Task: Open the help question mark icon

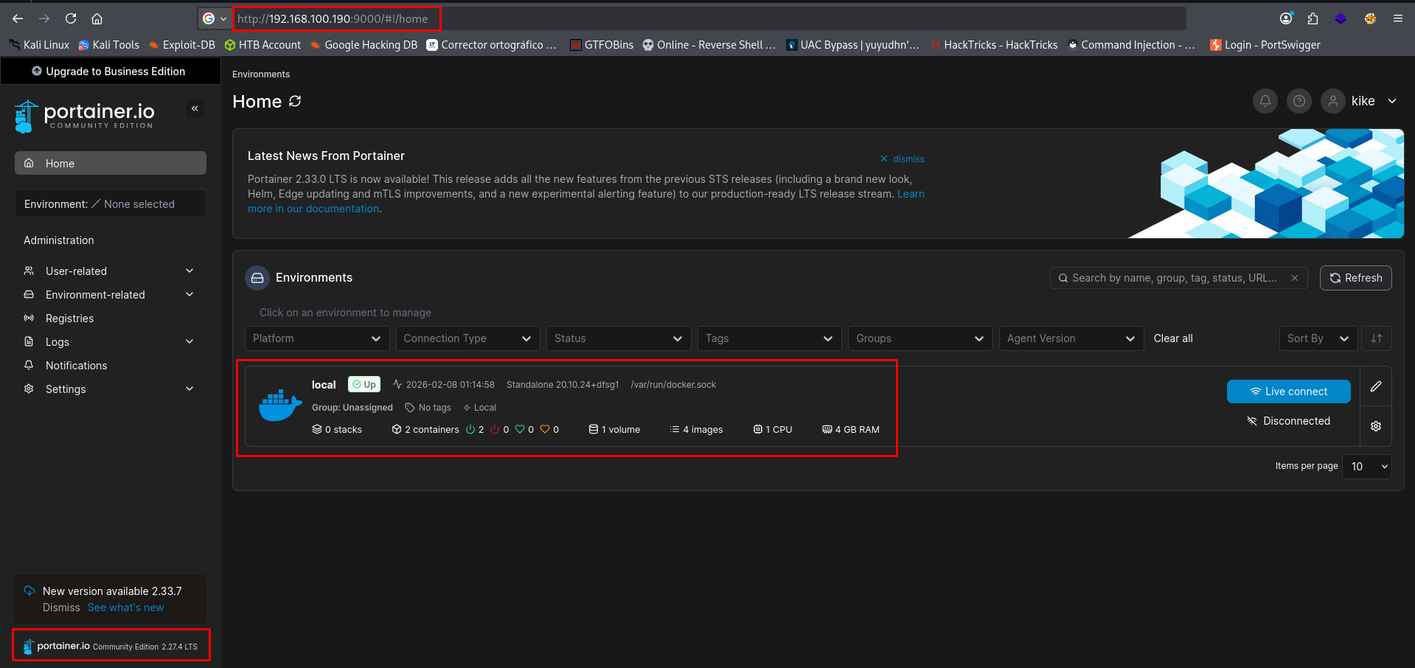Action: click(x=1298, y=101)
